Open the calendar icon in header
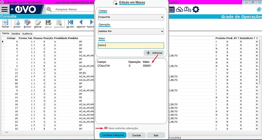Viewport: 262px width, 140px height. click(x=172, y=9)
